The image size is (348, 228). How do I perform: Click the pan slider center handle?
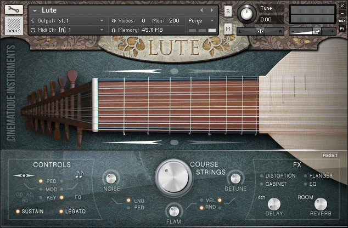pos(260,31)
